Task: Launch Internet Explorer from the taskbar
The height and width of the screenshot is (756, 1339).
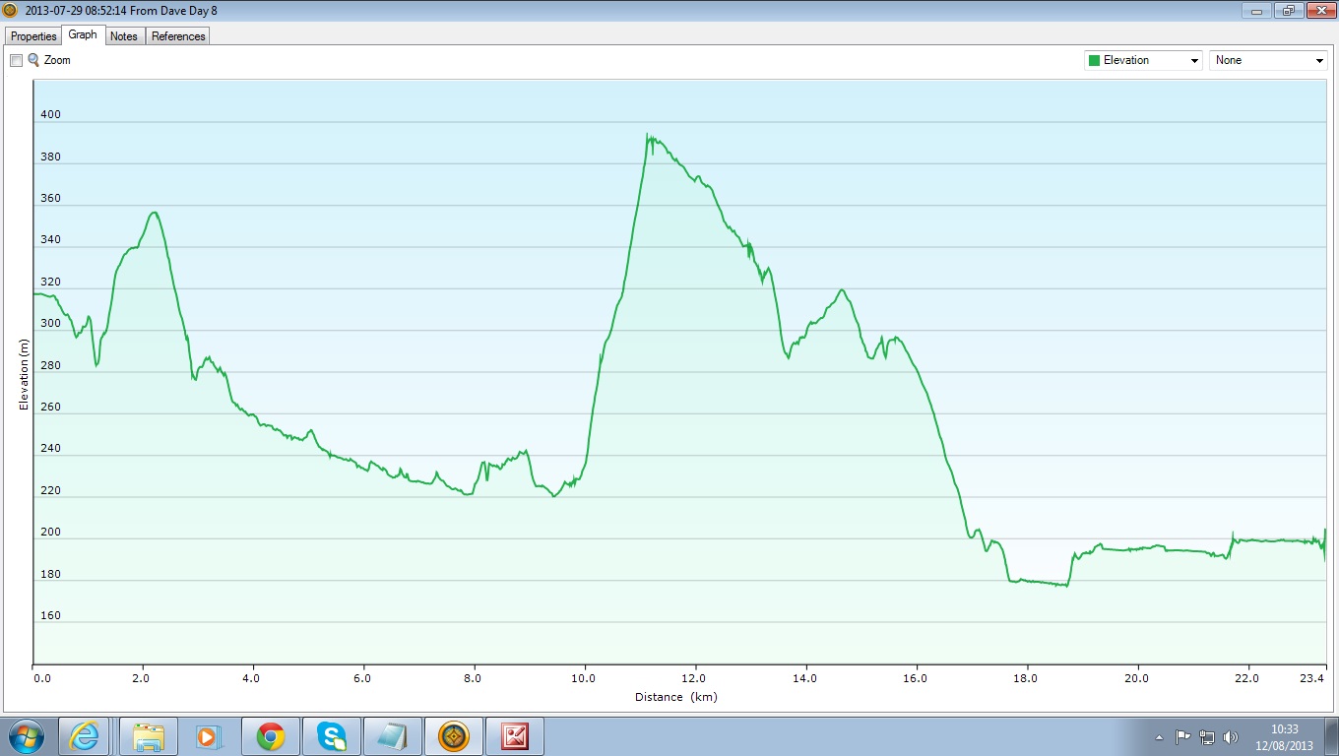Action: 84,736
